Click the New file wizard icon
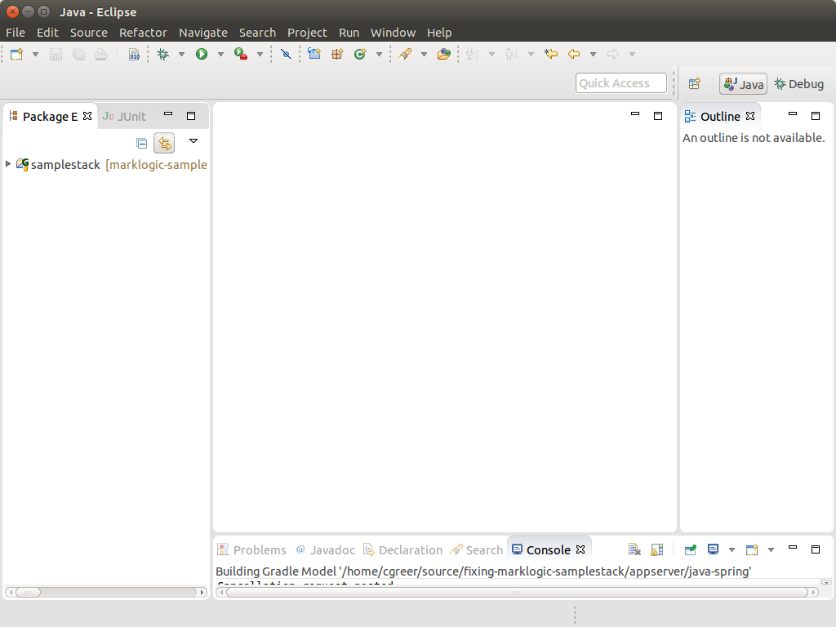This screenshot has height=627, width=836. click(16, 54)
